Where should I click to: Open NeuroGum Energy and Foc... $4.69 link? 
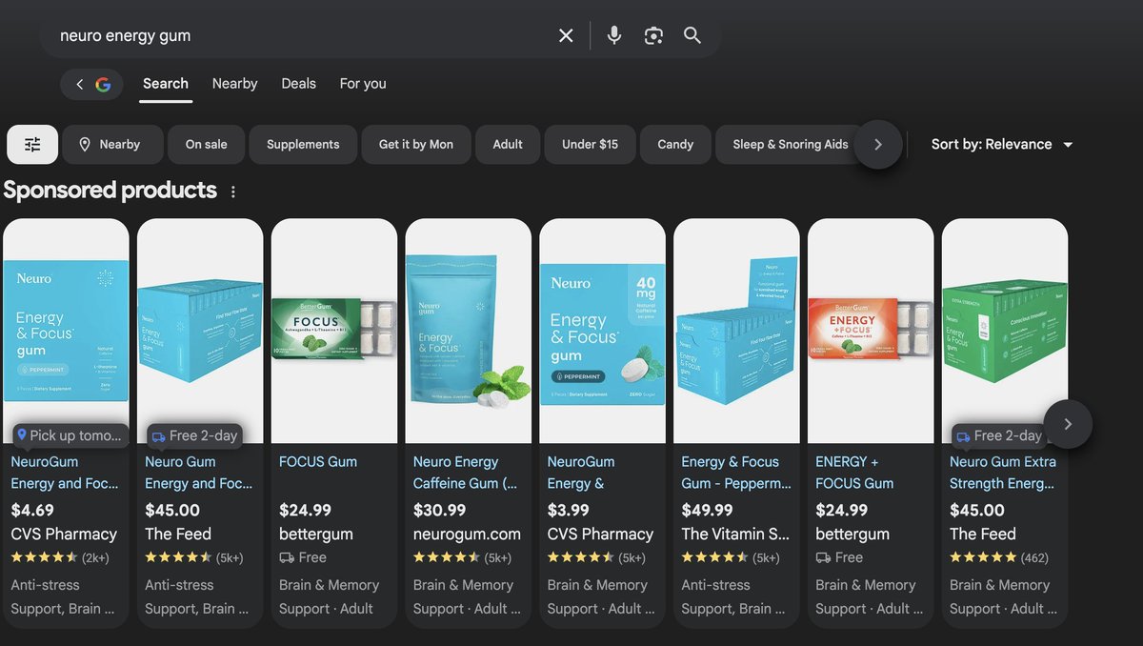(65, 473)
